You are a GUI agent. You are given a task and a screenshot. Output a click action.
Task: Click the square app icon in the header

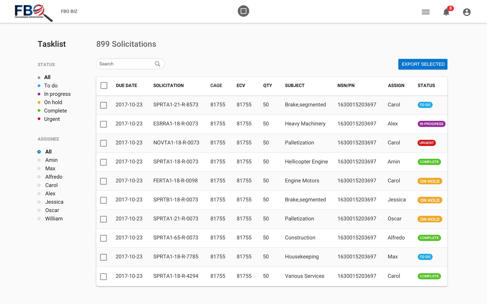tap(243, 11)
